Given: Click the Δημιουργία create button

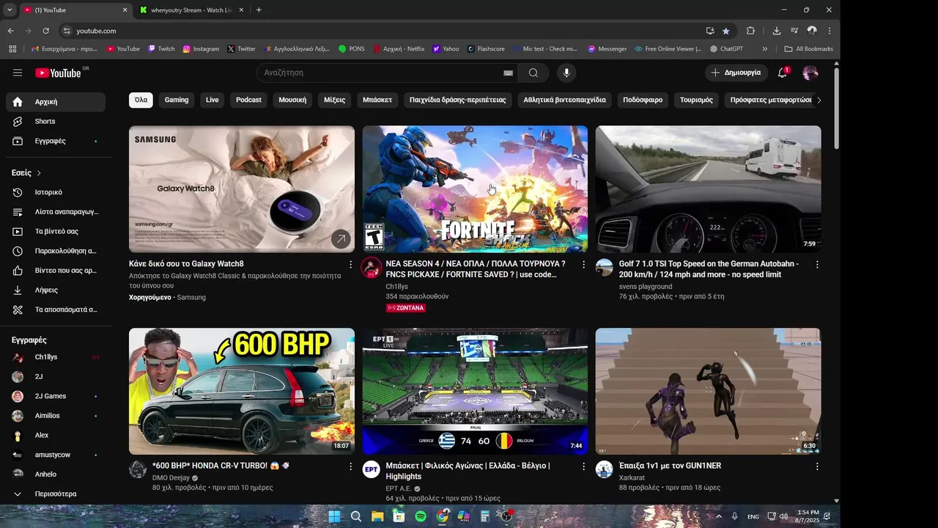Looking at the screenshot, I should 736,73.
